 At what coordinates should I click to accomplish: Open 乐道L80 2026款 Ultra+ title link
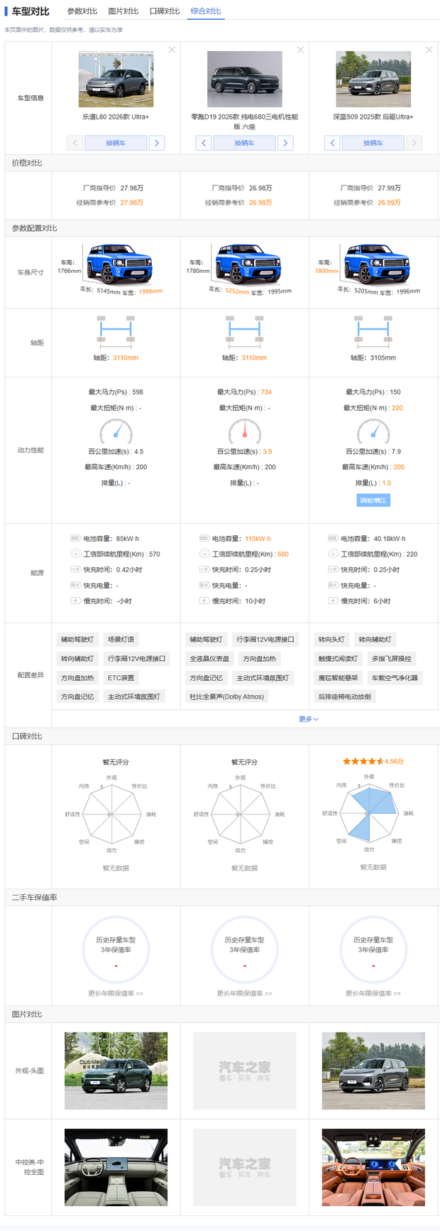[x=116, y=117]
